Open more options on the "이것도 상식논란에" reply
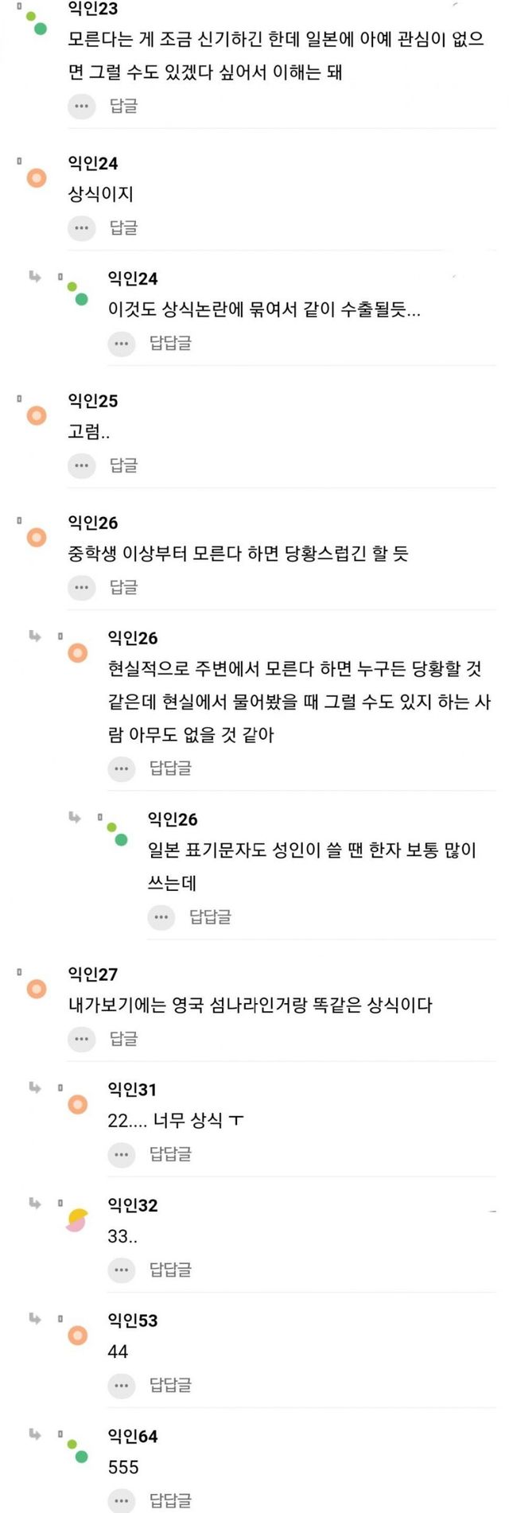Screen dimensions: 509x1513 tap(121, 344)
